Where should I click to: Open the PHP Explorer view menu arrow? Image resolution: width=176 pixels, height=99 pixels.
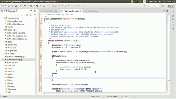point(35,15)
